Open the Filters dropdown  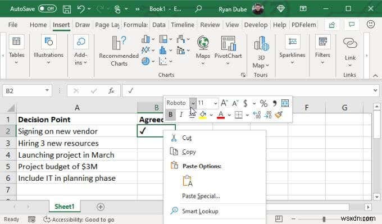pos(322,50)
